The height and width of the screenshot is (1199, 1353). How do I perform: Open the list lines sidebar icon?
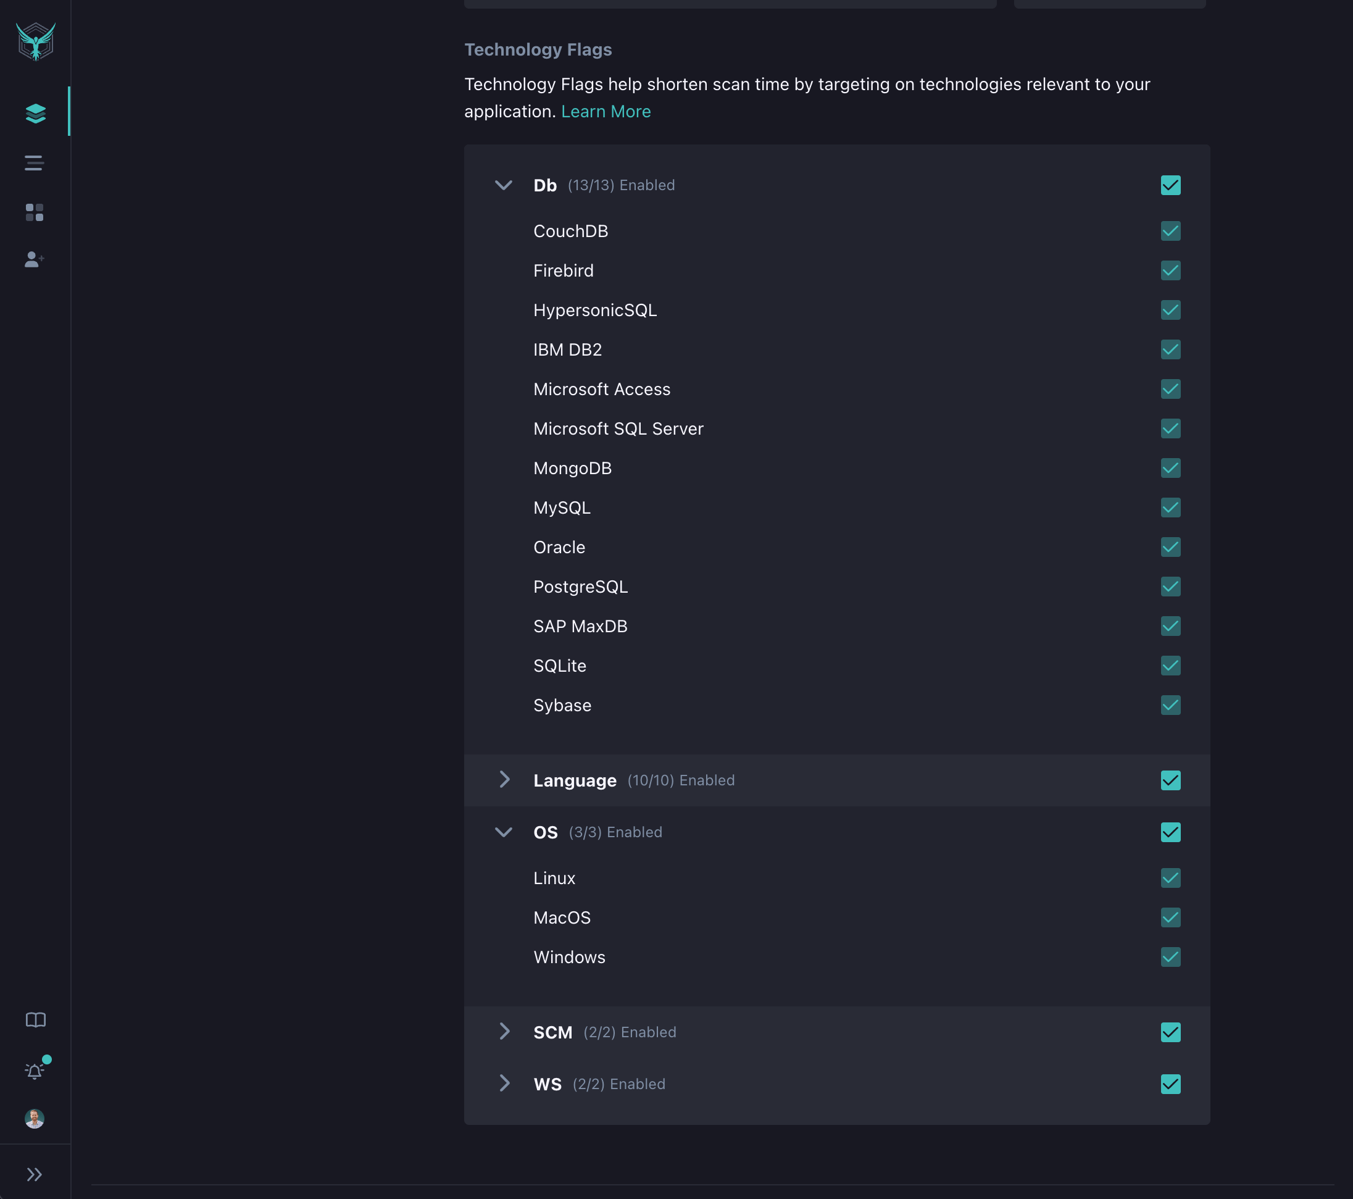[35, 163]
